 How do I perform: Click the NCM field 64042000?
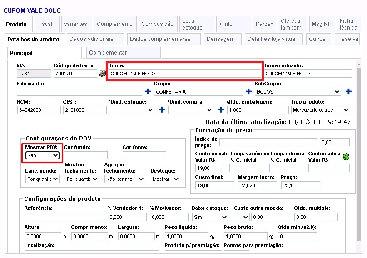(39, 110)
